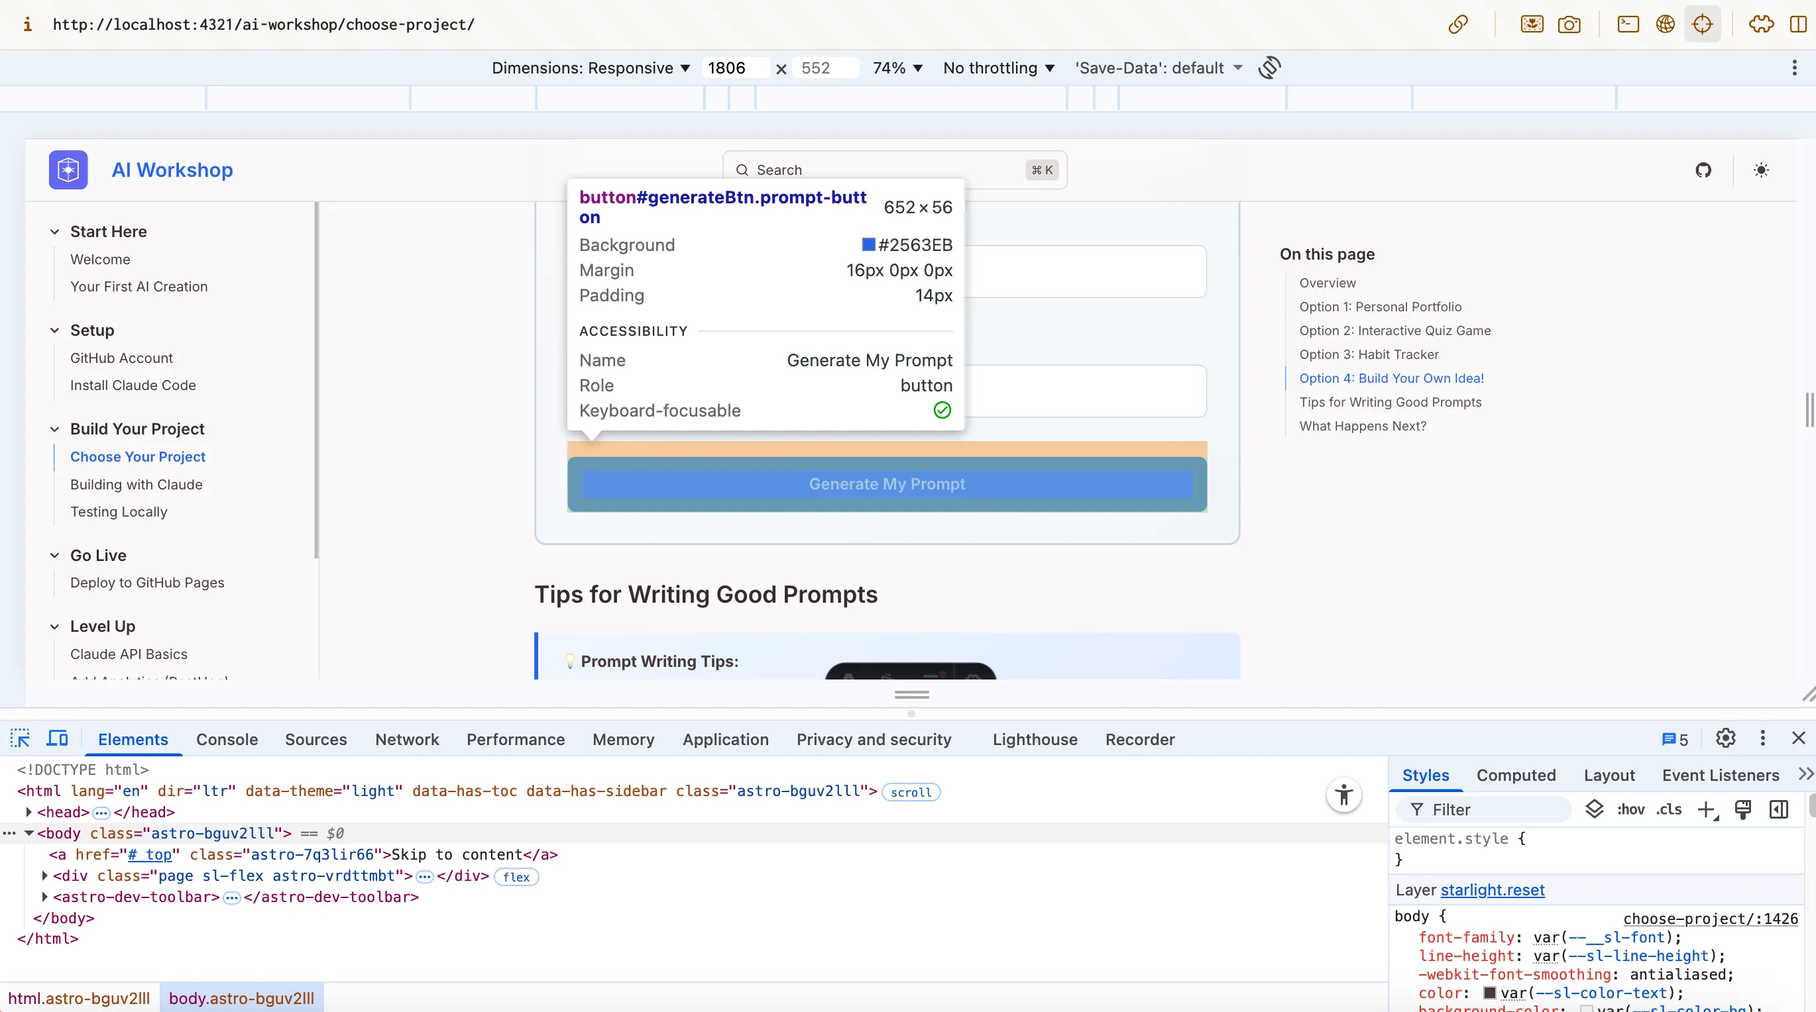Open the Dimensions: Responsive dropdown
The height and width of the screenshot is (1012, 1816).
[591, 68]
